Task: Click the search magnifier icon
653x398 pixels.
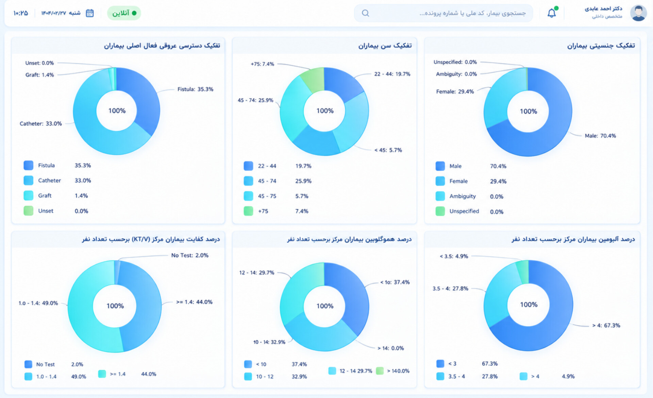Action: coord(365,13)
